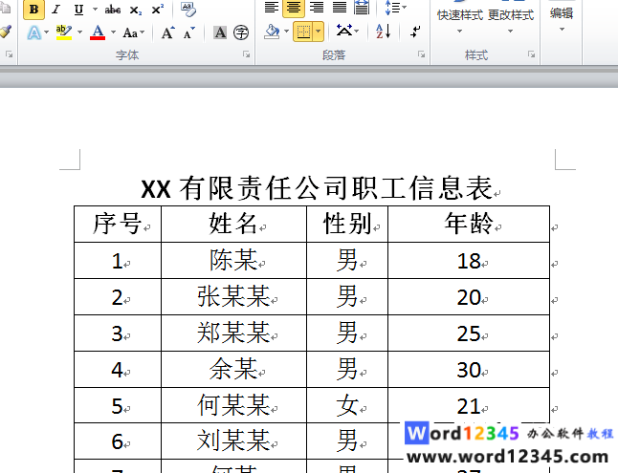Click title XX有限责任公司职工信息表
The height and width of the screenshot is (473, 618).
click(317, 188)
